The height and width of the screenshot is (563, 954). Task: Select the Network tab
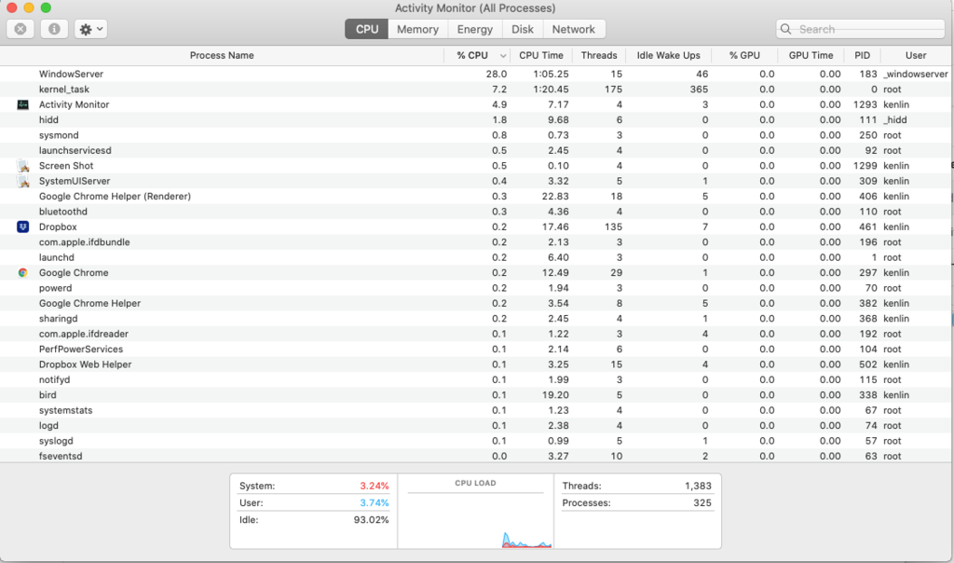(x=573, y=29)
